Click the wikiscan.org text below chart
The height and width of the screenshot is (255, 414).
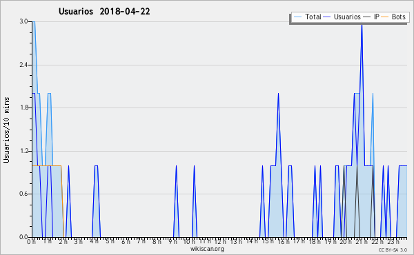tap(207, 249)
